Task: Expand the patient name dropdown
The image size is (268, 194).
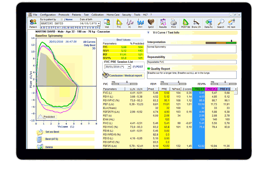Action: coord(99,24)
